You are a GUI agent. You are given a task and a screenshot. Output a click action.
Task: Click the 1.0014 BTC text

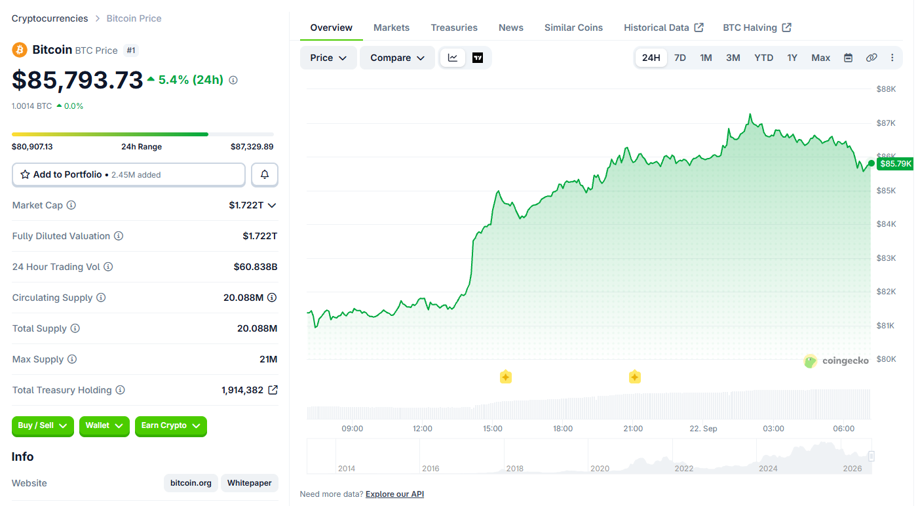31,106
